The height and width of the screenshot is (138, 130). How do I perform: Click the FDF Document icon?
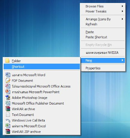[8, 80]
